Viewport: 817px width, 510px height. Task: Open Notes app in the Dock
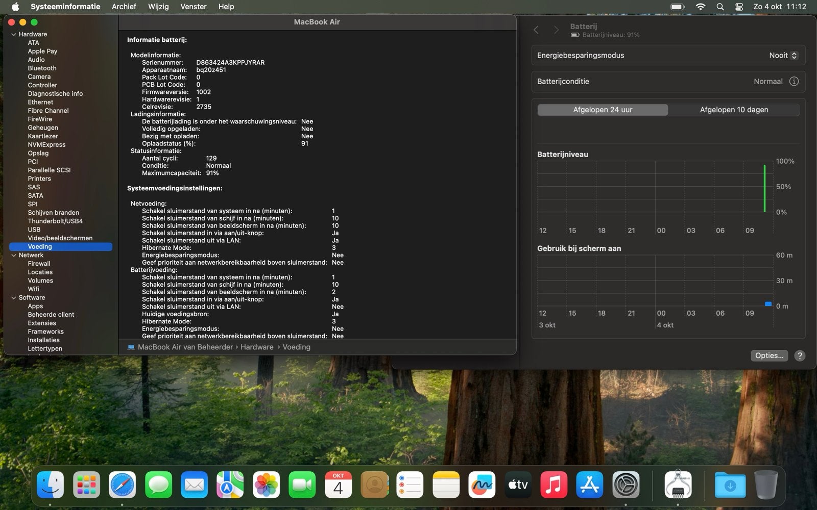446,484
